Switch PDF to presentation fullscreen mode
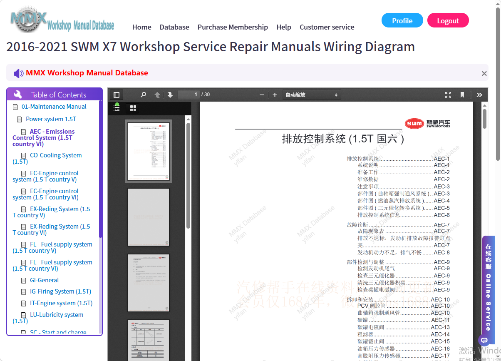This screenshot has height=361, width=501. pyautogui.click(x=448, y=95)
